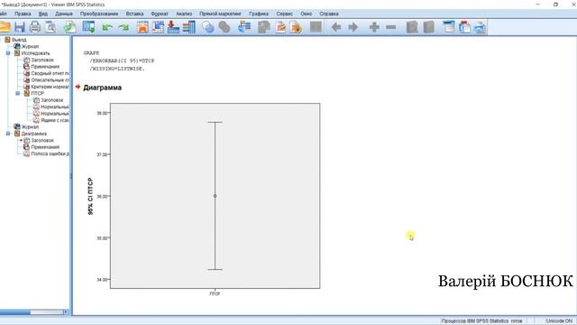The height and width of the screenshot is (325, 577).
Task: Click the Open file folder icon
Action: pos(5,27)
